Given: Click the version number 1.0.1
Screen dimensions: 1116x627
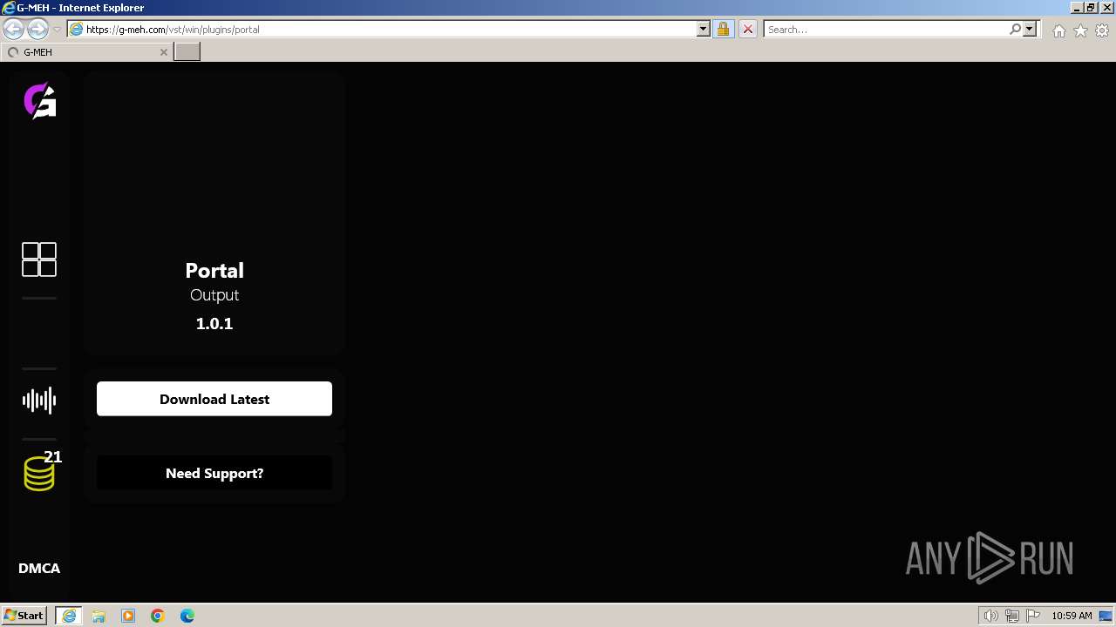Looking at the screenshot, I should pyautogui.click(x=214, y=323).
